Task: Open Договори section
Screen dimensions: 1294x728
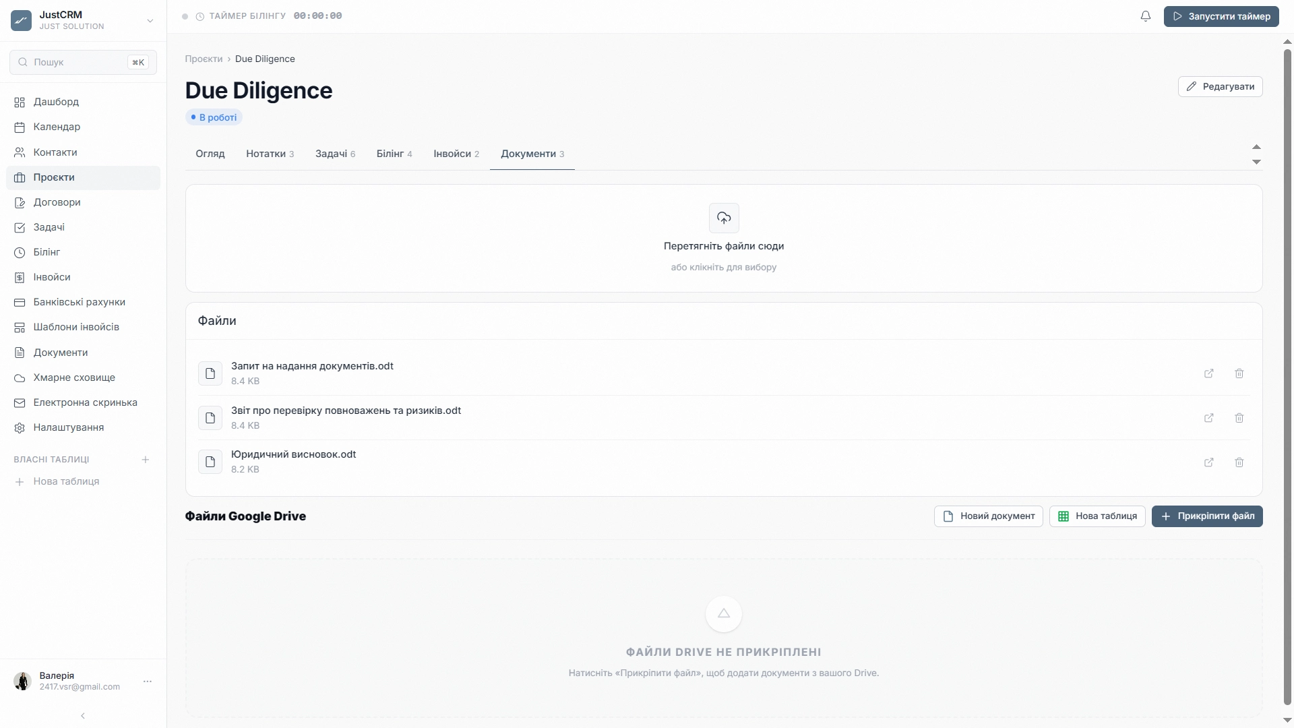Action: pyautogui.click(x=83, y=202)
